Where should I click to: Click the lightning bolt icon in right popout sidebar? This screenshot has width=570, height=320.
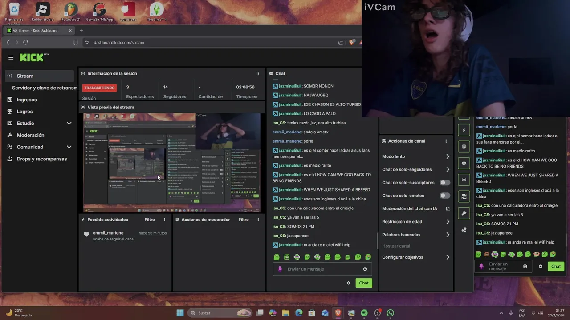[464, 130]
